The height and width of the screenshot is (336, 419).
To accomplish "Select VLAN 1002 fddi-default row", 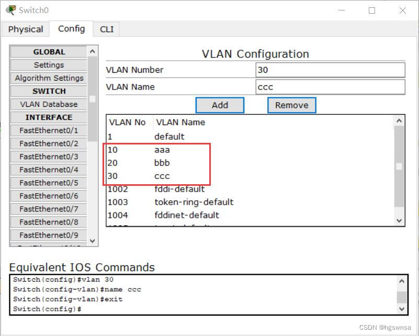I will click(x=250, y=189).
